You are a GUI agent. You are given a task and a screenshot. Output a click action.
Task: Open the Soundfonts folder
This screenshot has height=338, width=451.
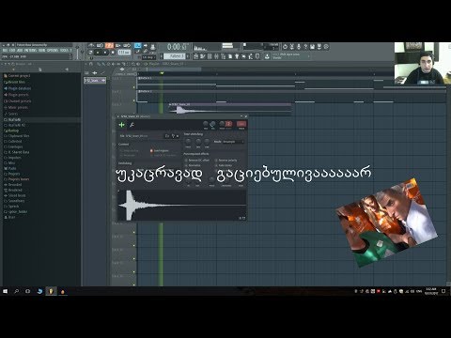tap(14, 201)
